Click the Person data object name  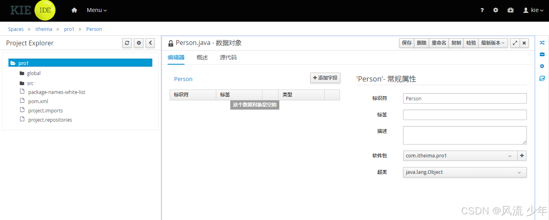183,79
